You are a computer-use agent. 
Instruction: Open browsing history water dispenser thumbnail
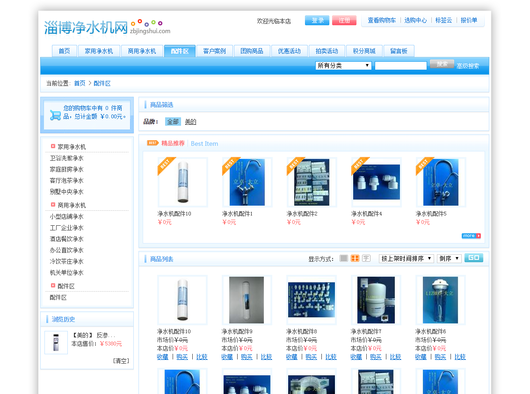point(56,342)
